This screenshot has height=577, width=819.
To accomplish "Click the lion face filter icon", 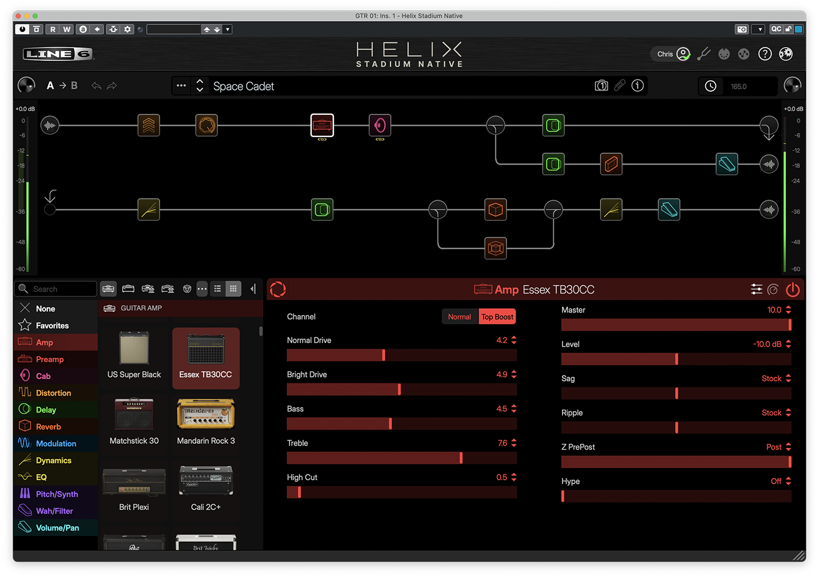I will 187,289.
